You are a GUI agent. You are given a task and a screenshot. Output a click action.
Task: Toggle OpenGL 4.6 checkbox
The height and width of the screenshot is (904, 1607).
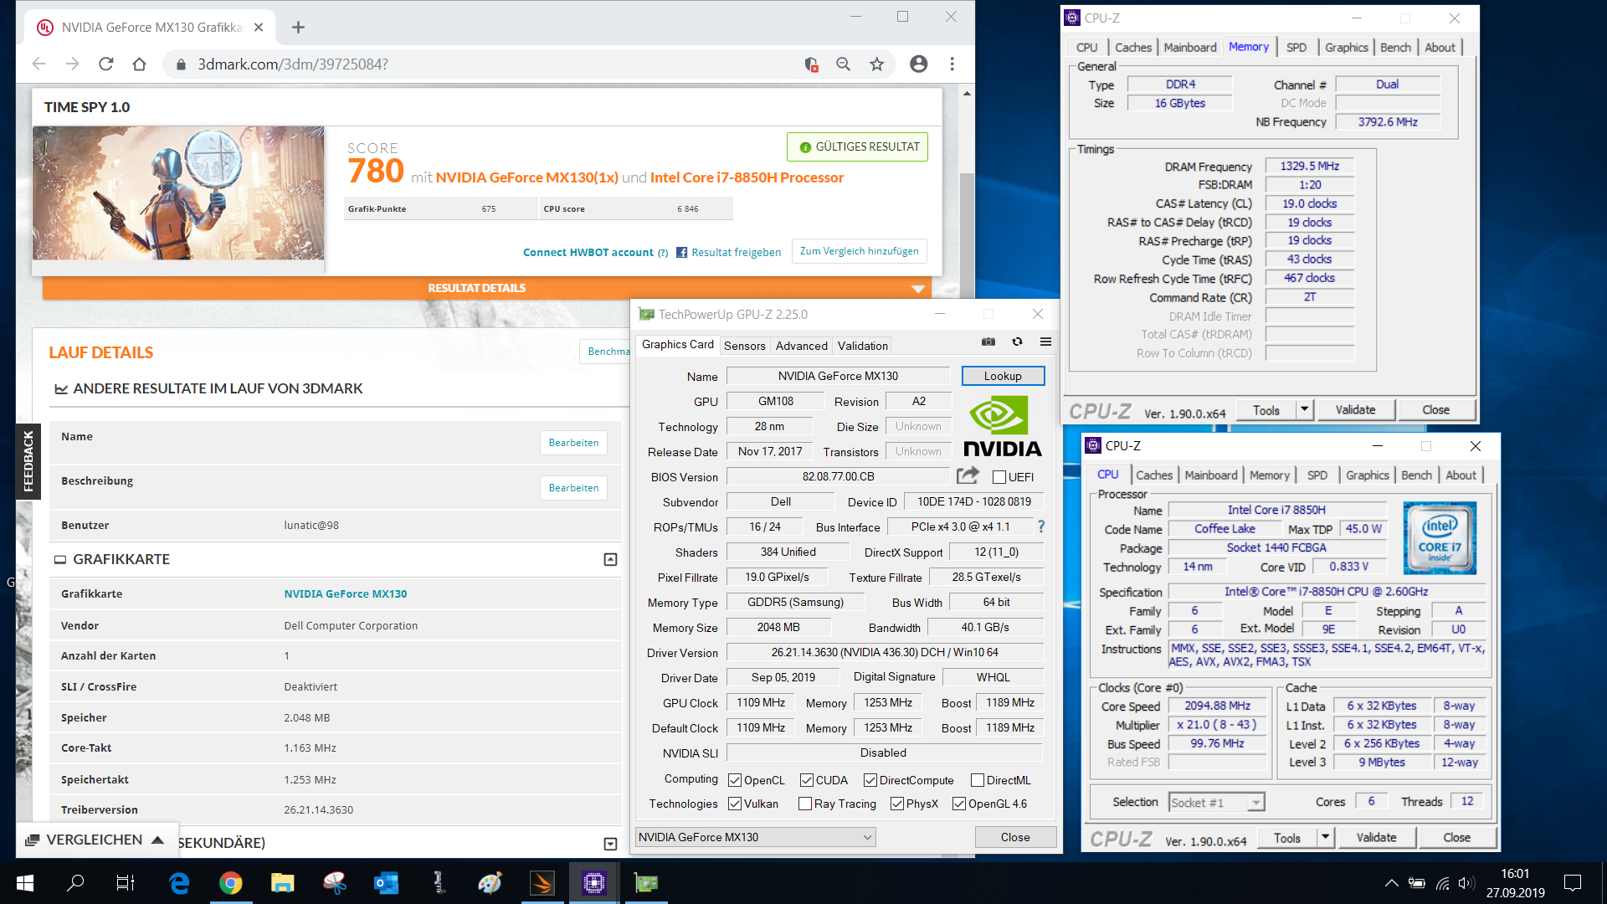[959, 804]
